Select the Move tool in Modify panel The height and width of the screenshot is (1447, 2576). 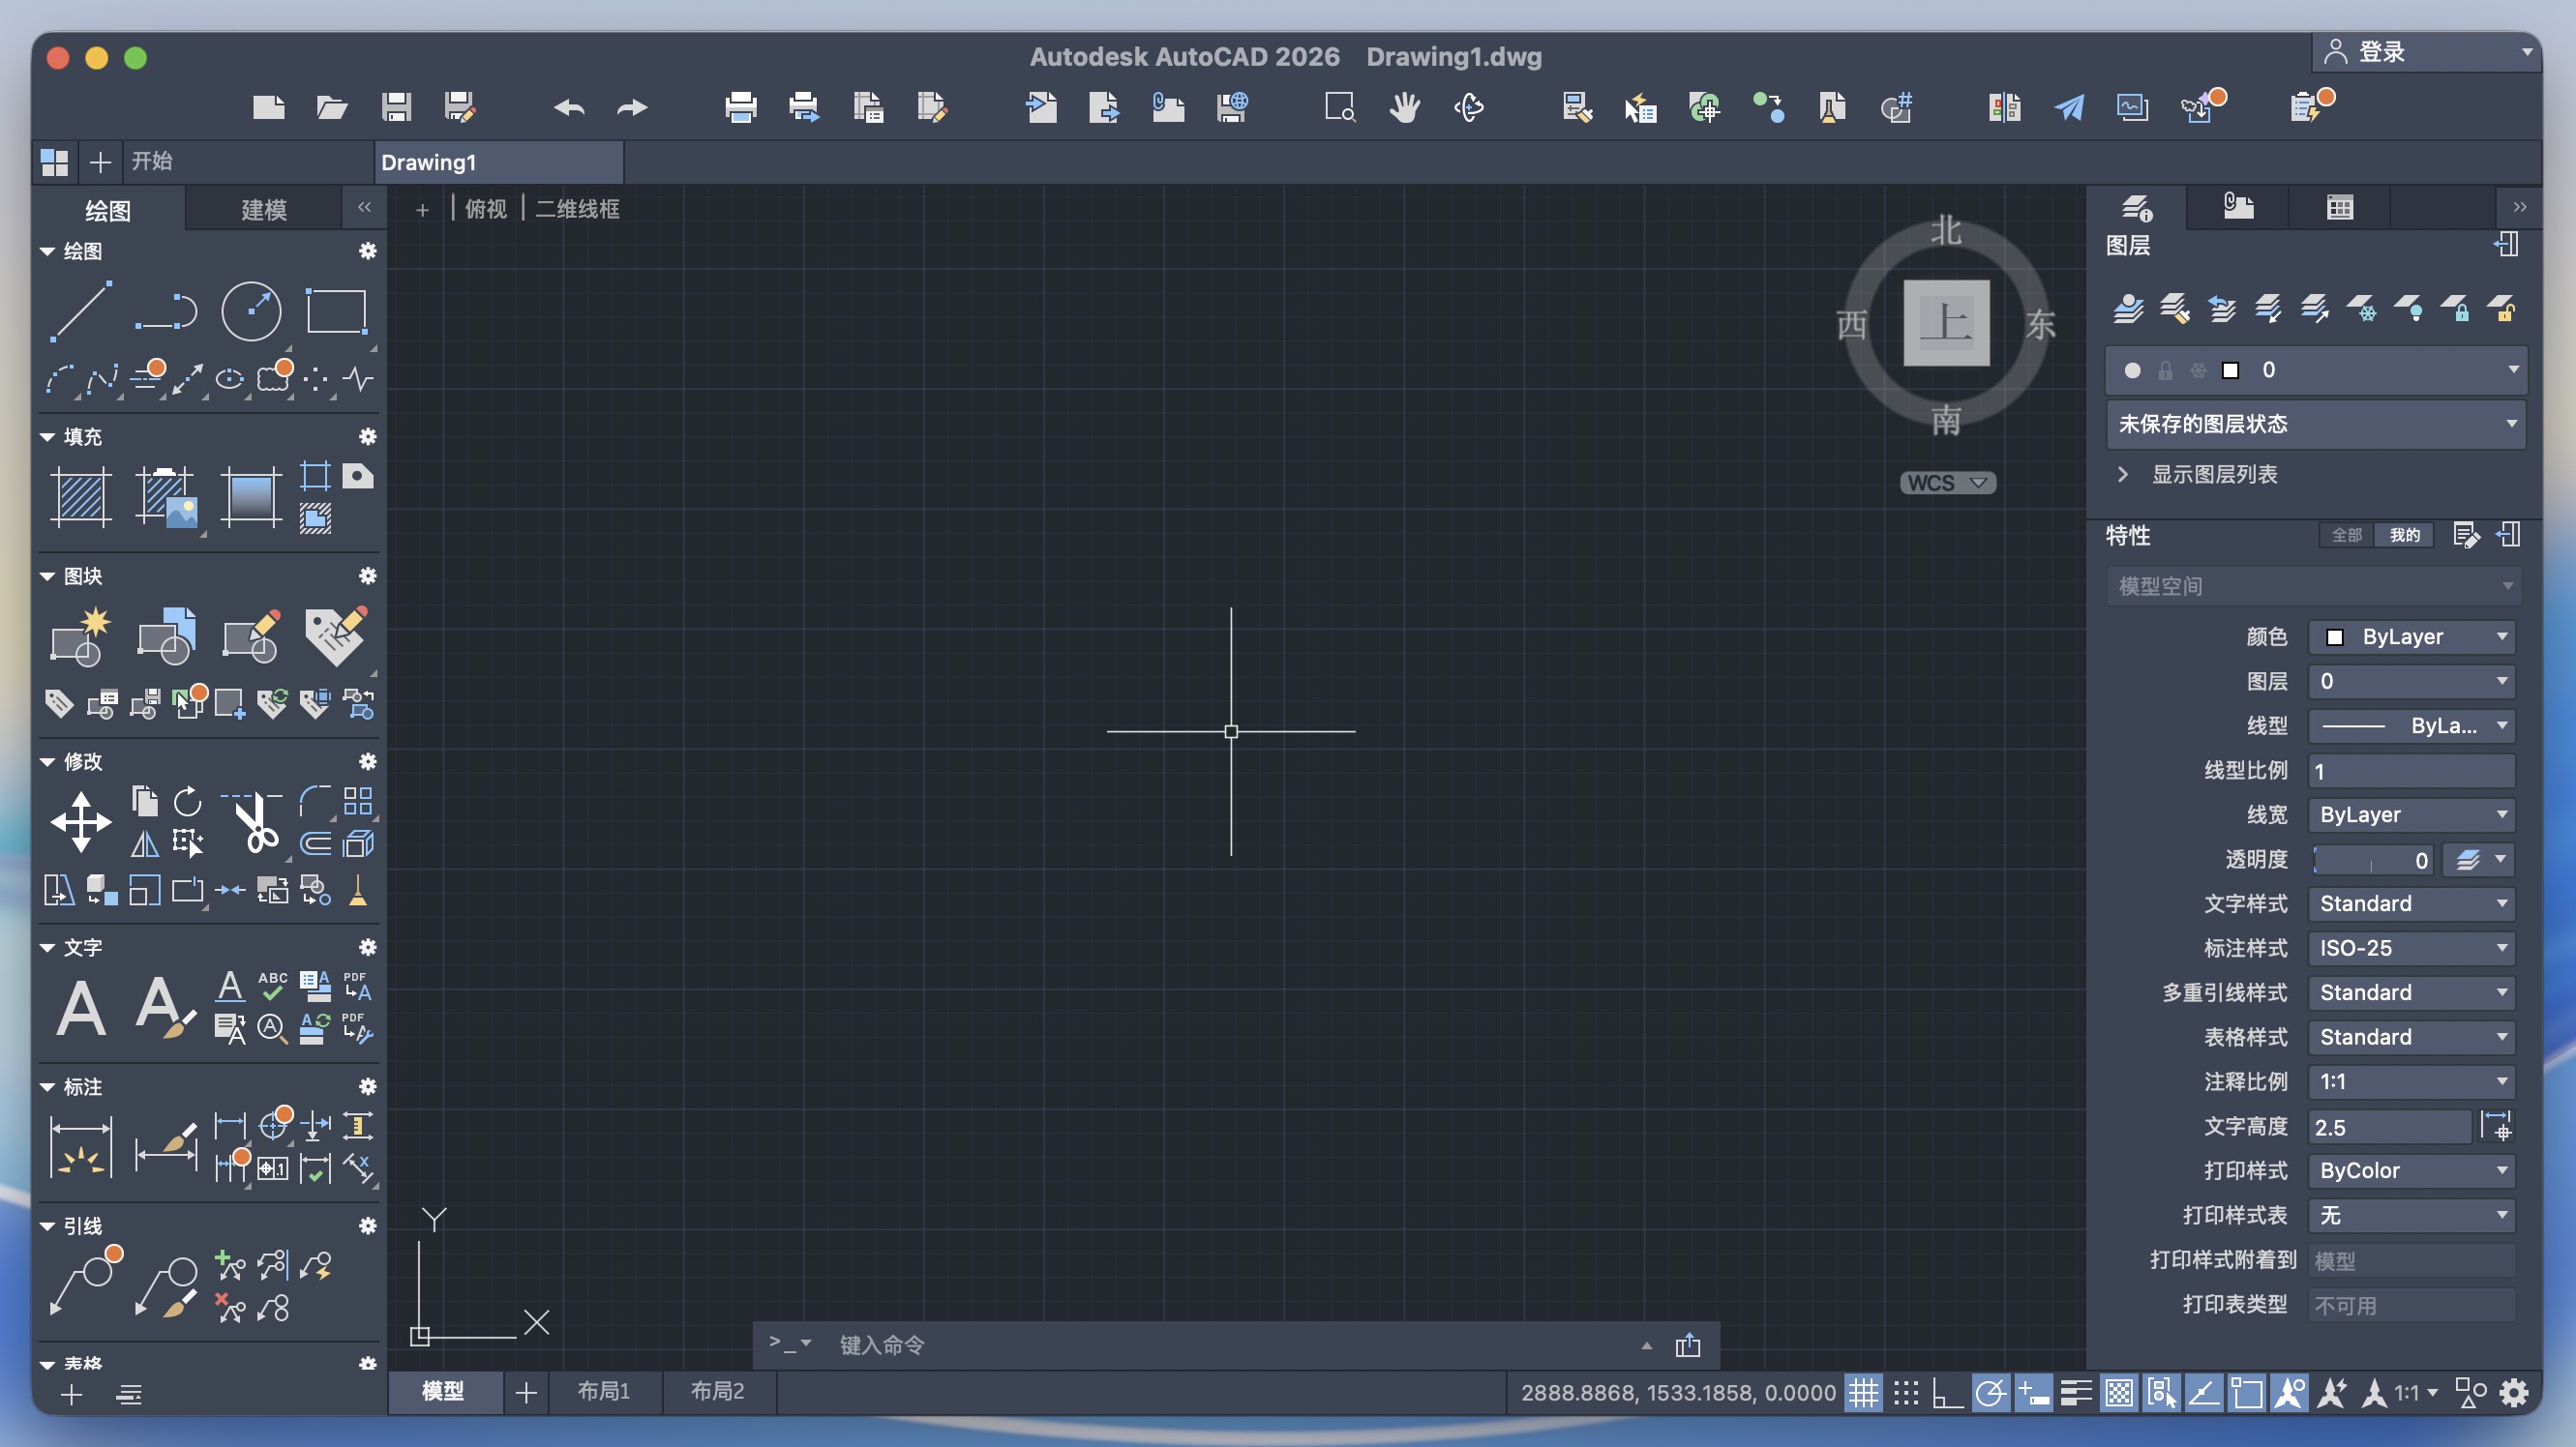[80, 821]
